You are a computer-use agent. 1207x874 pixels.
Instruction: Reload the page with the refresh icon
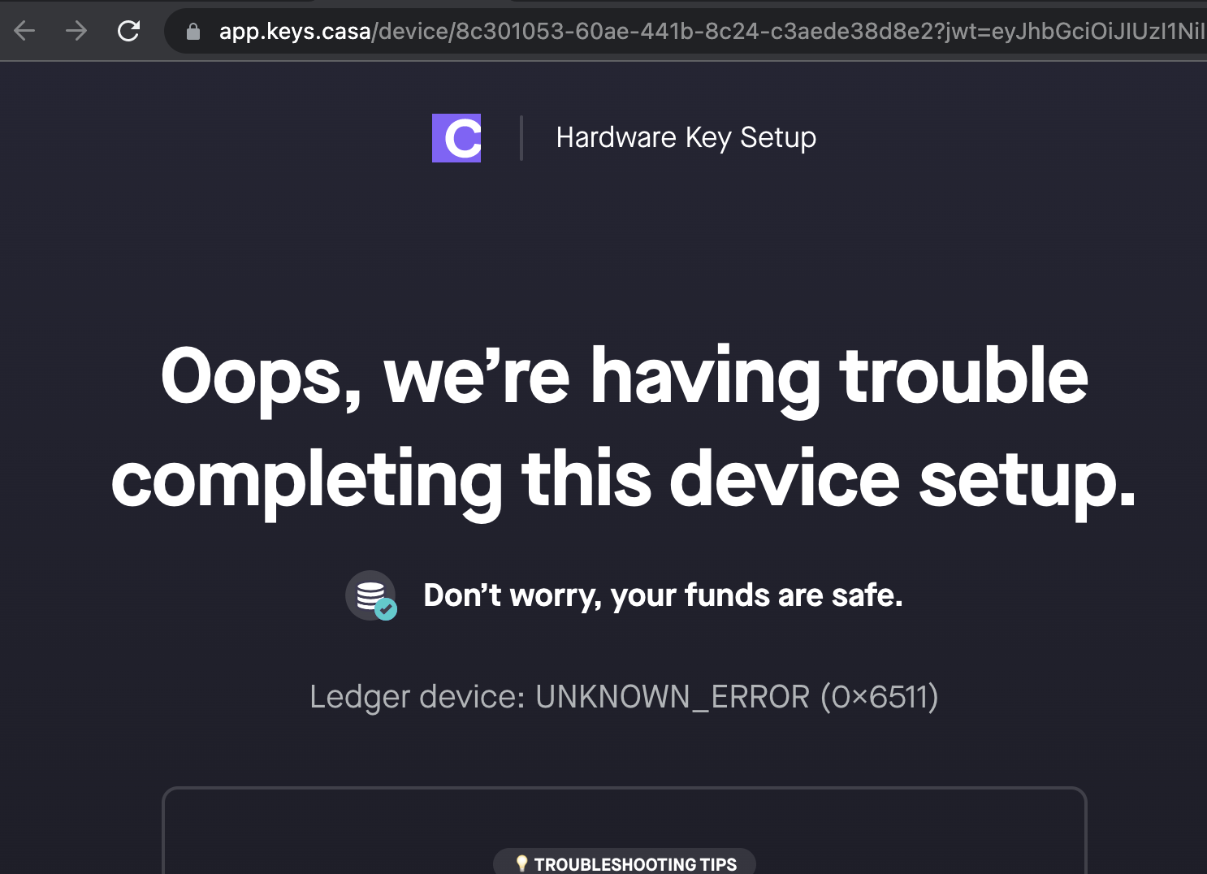128,30
